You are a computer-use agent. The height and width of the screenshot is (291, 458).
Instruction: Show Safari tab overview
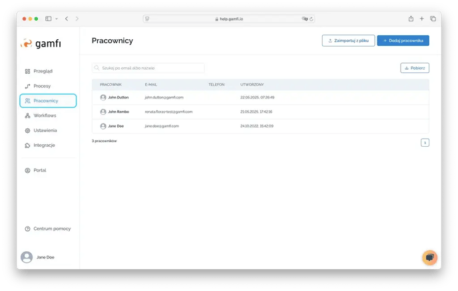point(433,19)
